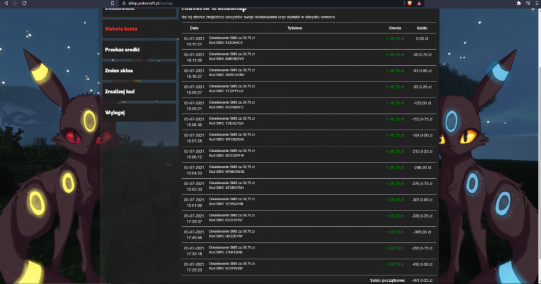Select the 18:01:00 transaction timestamp
Screen dimensions: 541x284
pos(194,205)
